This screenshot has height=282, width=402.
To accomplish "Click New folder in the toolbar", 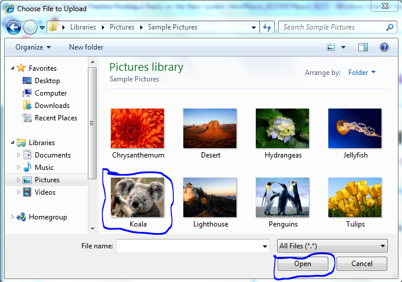I will (x=86, y=47).
